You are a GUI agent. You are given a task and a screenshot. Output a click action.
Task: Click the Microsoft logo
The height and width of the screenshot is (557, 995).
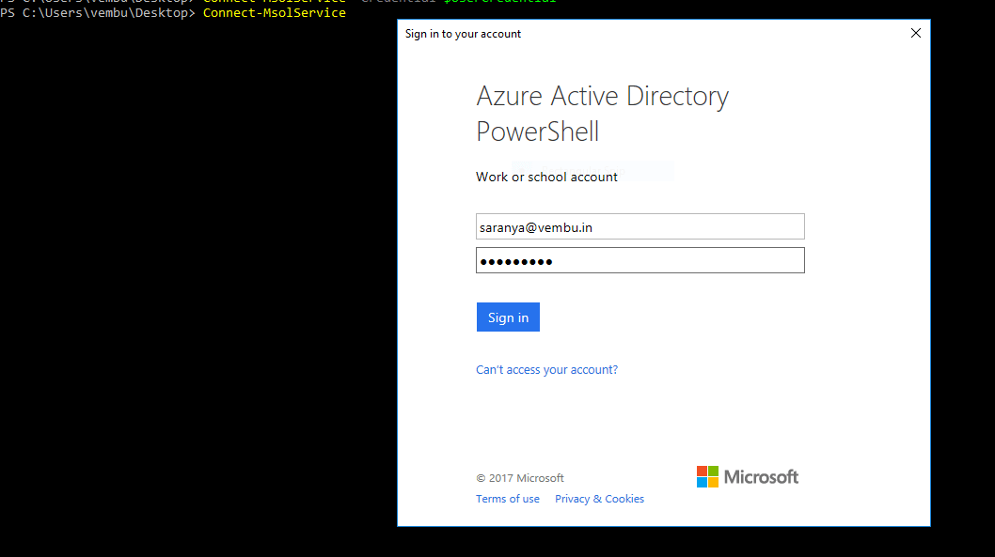[748, 476]
